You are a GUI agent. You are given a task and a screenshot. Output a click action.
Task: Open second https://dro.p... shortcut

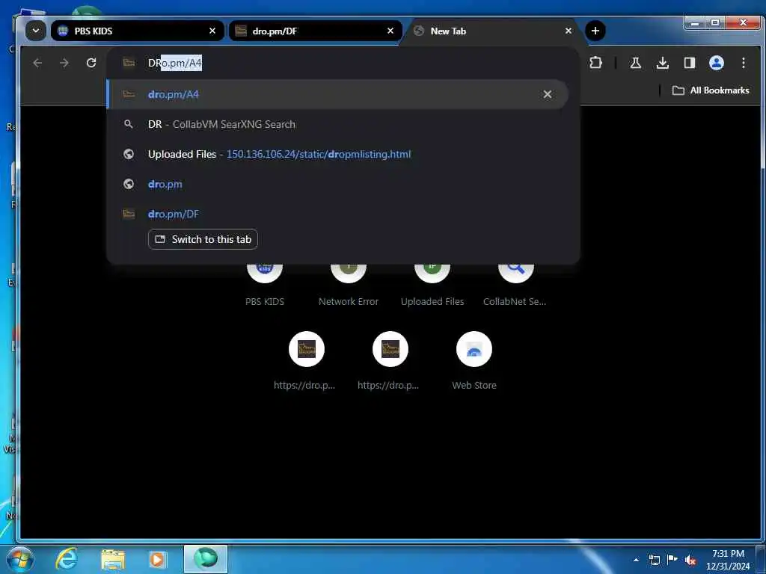(x=390, y=360)
